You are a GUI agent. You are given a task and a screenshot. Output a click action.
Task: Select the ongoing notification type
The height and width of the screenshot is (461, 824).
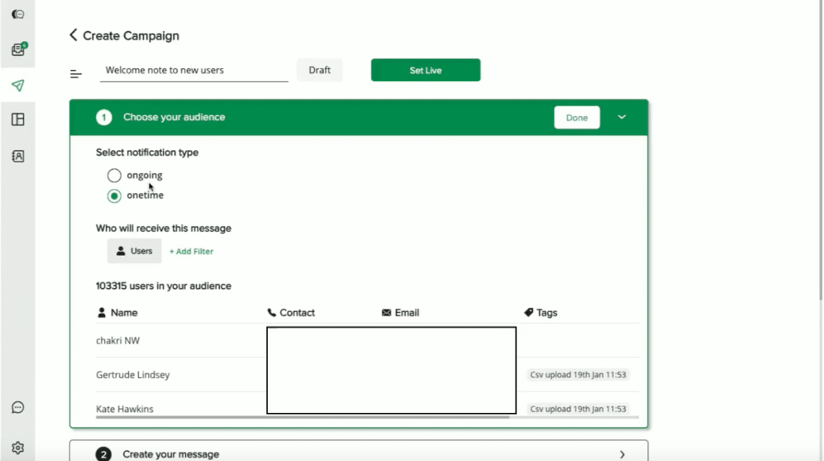click(114, 175)
